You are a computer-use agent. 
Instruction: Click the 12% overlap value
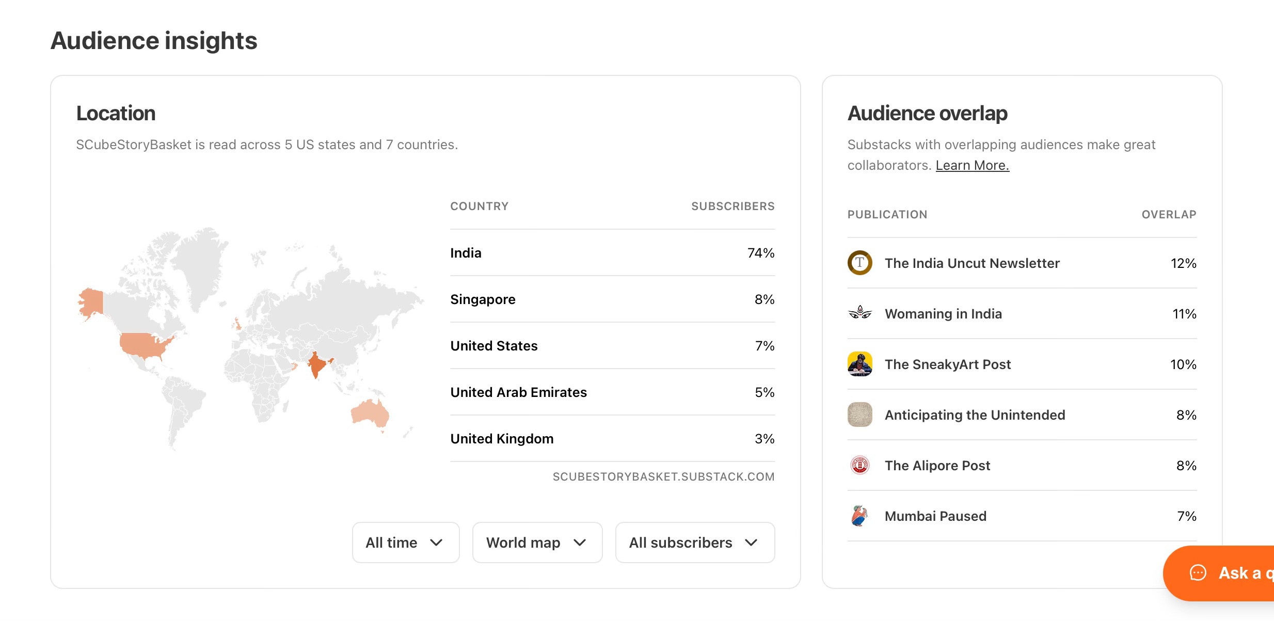[1183, 263]
